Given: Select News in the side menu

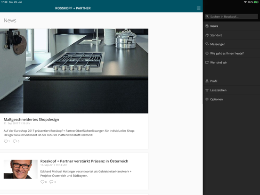Looking at the screenshot, I should 231,26.
